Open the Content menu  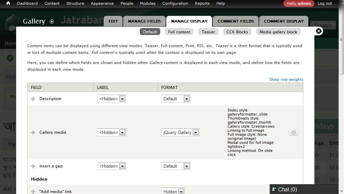click(52, 3)
